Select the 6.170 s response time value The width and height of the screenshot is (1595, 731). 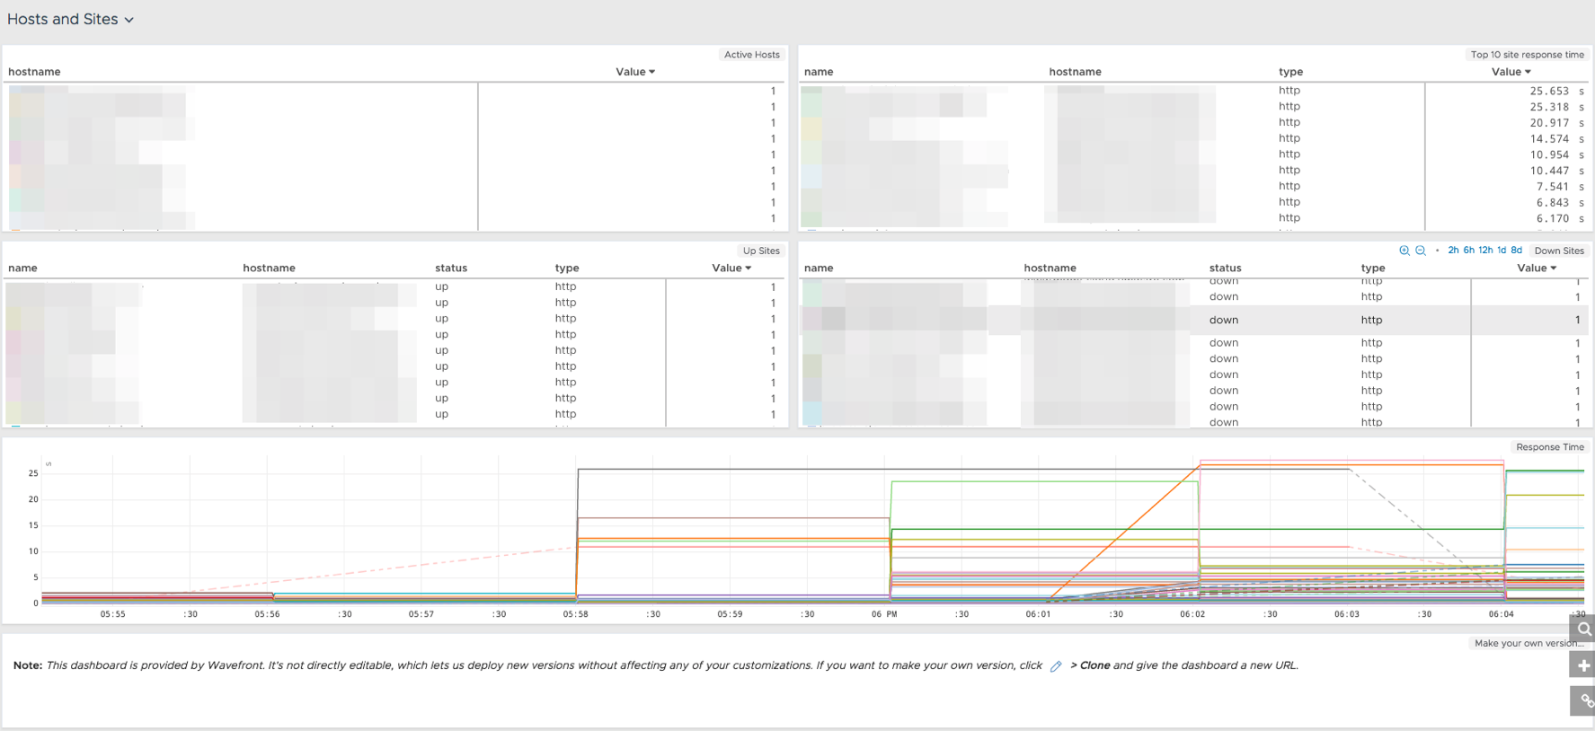1559,218
